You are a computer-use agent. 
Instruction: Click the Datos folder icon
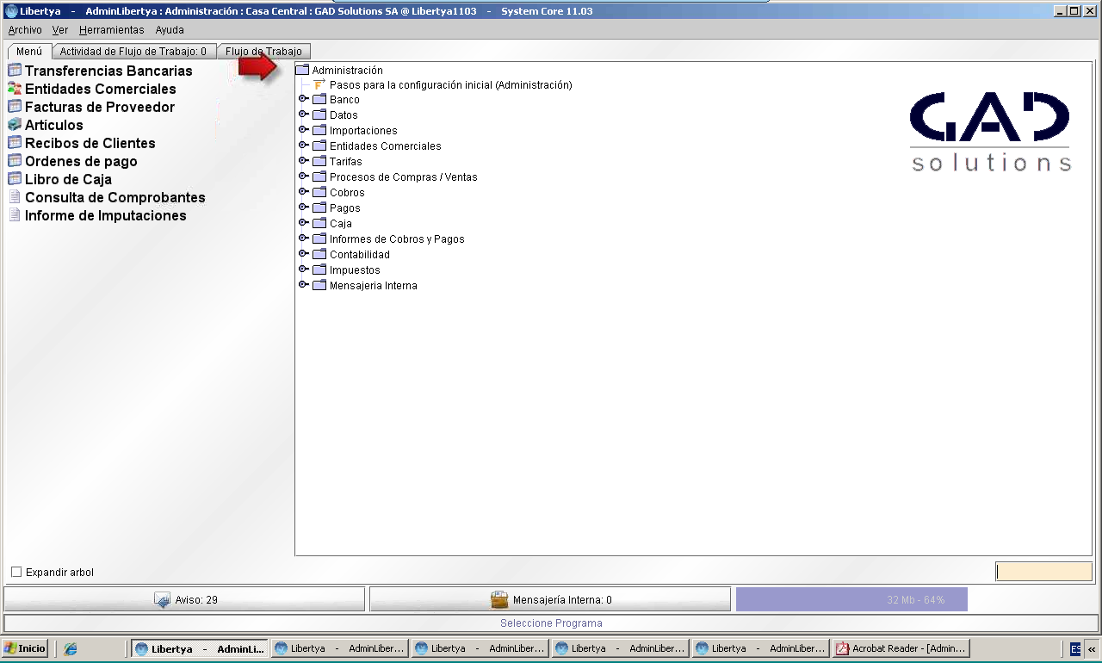tap(319, 115)
